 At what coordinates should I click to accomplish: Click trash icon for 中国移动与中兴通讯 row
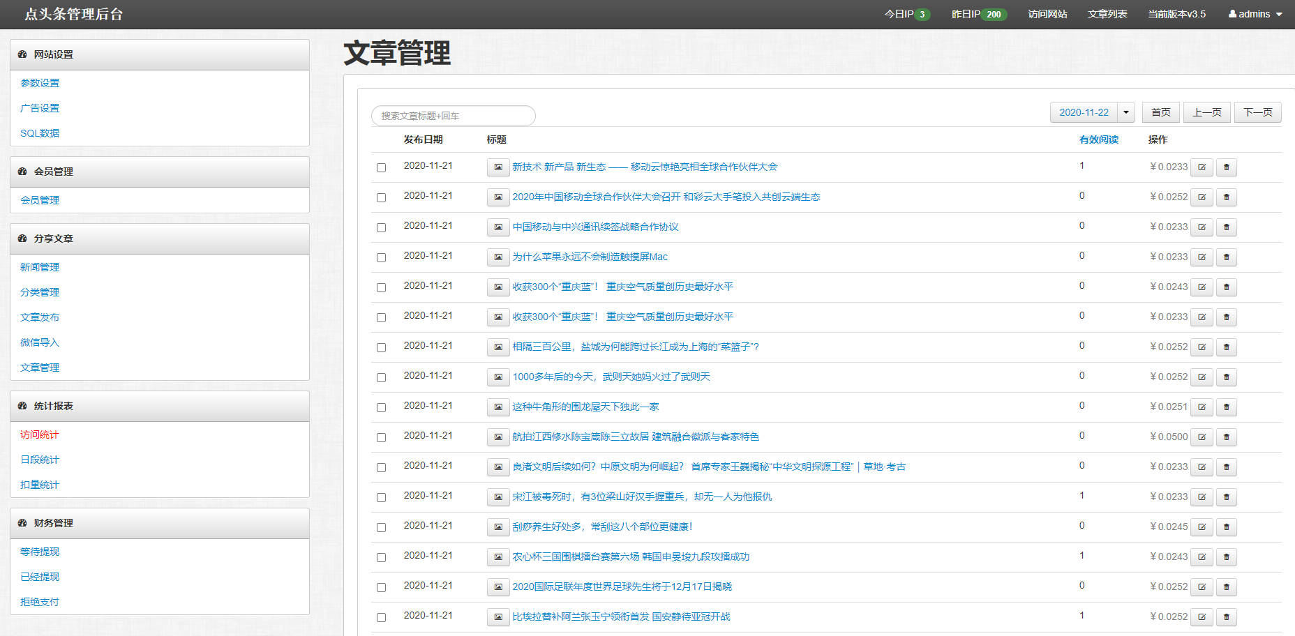(x=1226, y=227)
